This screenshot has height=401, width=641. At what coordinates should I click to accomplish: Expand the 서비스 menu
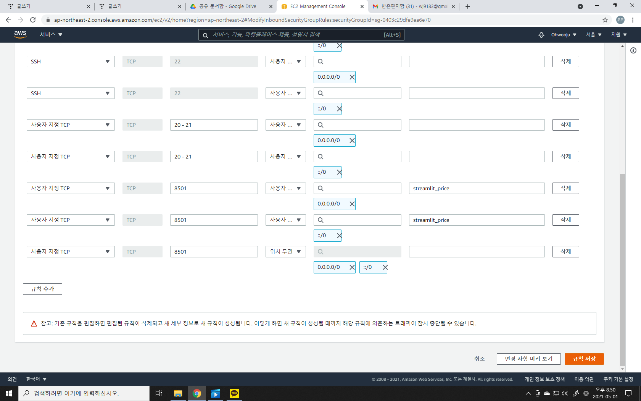point(51,35)
